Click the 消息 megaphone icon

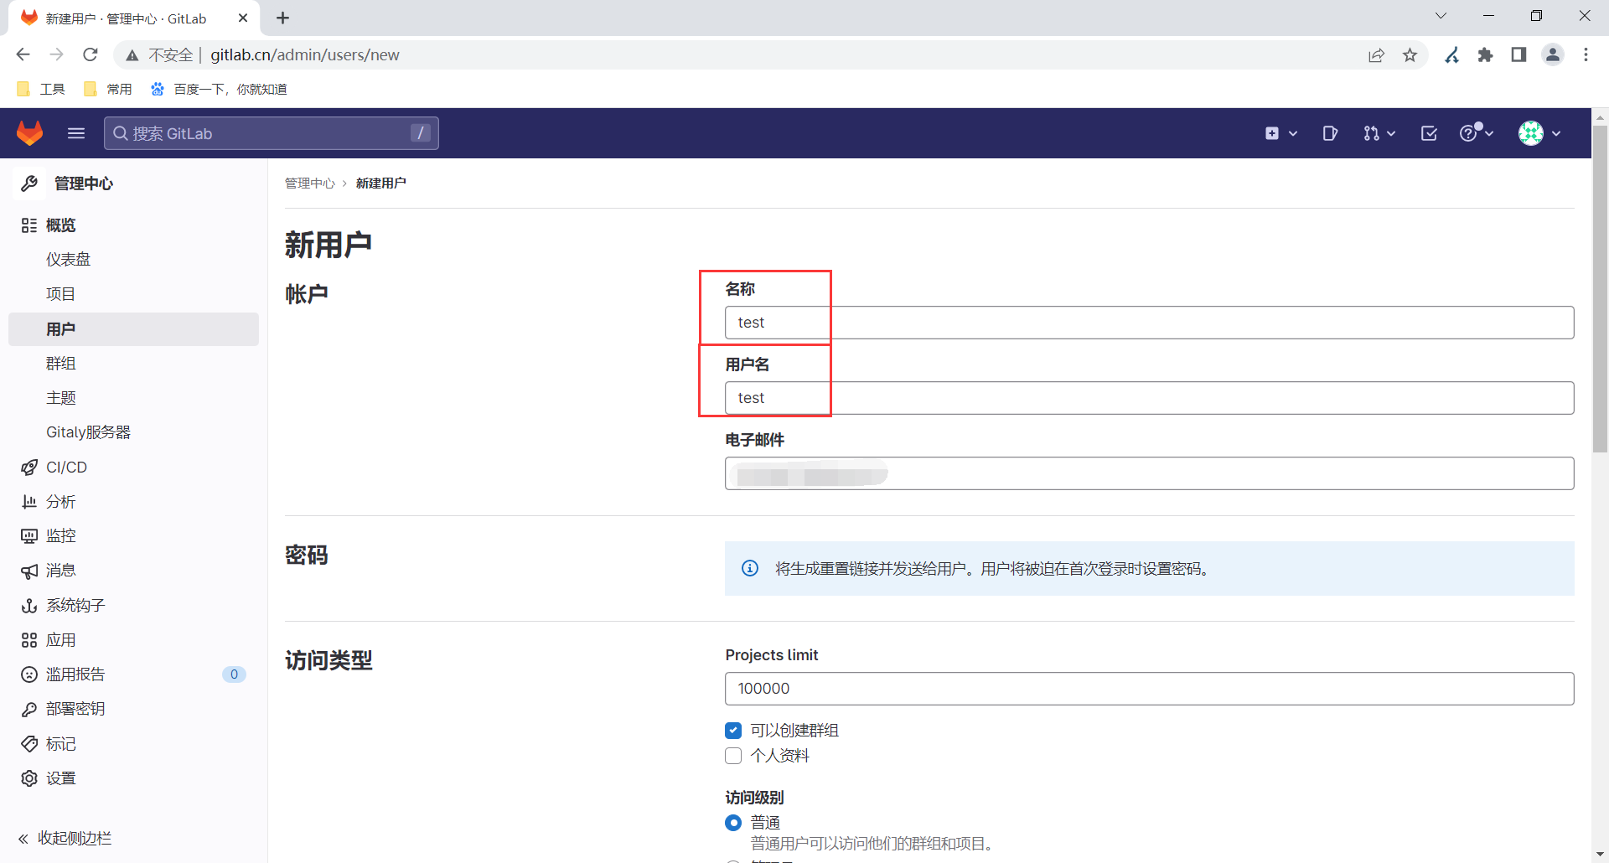(x=29, y=571)
